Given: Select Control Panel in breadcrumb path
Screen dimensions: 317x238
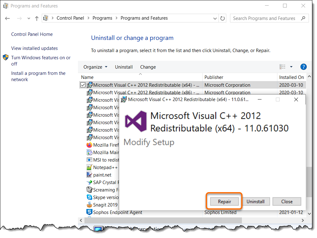Looking at the screenshot, I should 70,18.
